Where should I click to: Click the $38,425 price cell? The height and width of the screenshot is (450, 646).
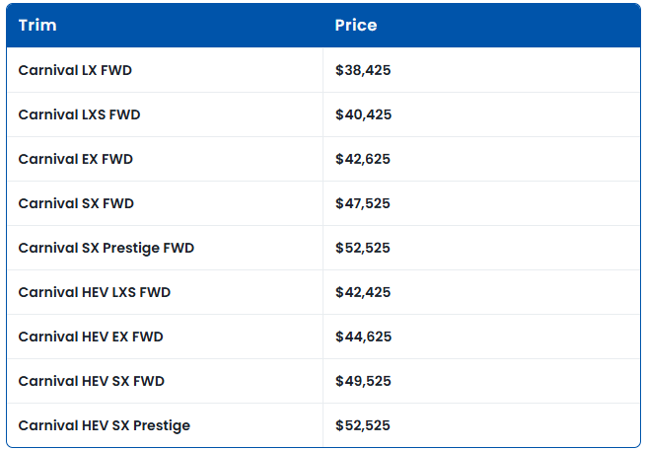363,71
